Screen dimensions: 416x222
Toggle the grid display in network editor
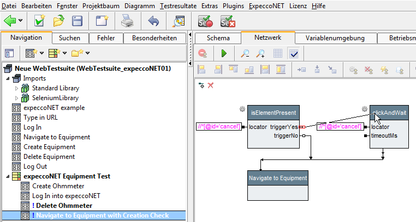[x=277, y=53]
